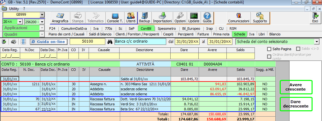
Task: Click the small printer icon beside Guida on-line
Action: click(x=14, y=42)
